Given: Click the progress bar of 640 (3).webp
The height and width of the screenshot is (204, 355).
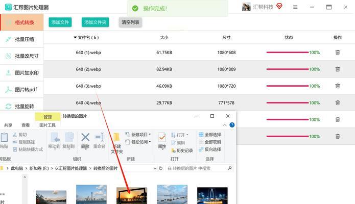Looking at the screenshot, I should pyautogui.click(x=287, y=86).
